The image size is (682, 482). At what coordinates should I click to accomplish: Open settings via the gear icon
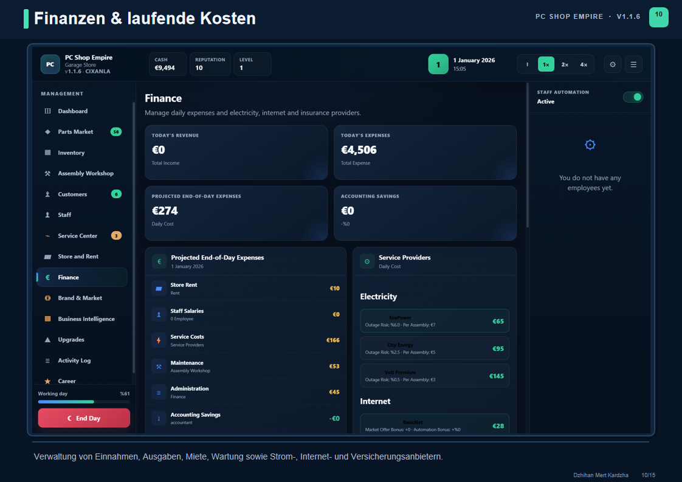(x=613, y=64)
